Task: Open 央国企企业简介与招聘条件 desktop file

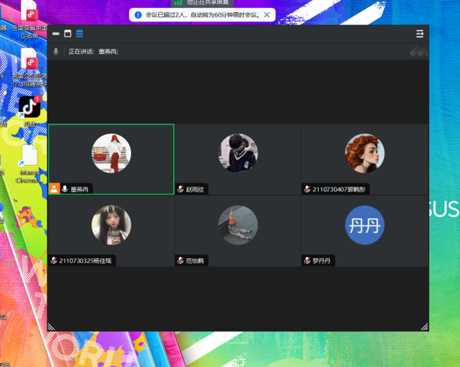Action: coord(29,68)
